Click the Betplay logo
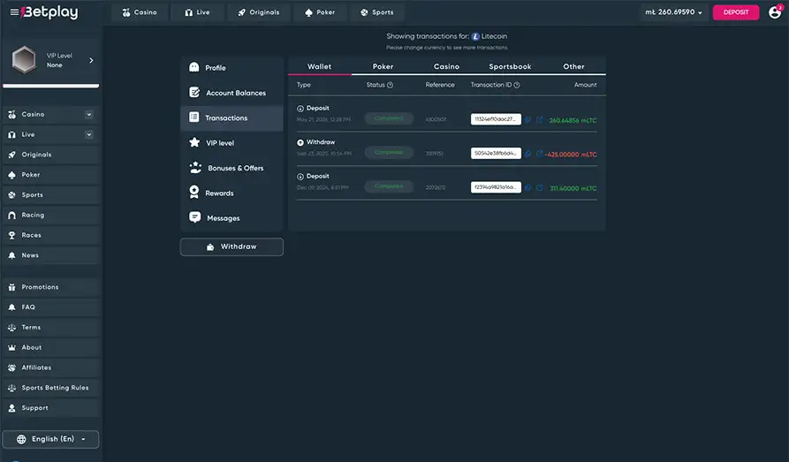 click(49, 12)
